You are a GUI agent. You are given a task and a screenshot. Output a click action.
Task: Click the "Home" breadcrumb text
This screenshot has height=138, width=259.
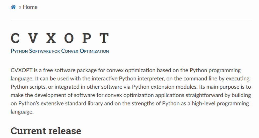pos(30,7)
